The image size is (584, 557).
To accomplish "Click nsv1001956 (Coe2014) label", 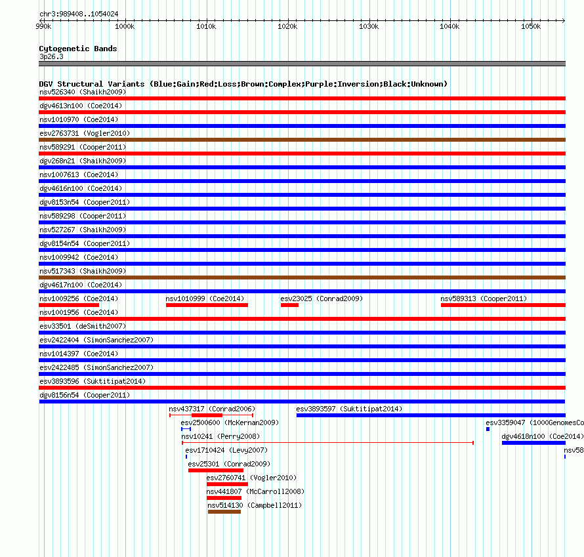I will point(79,312).
